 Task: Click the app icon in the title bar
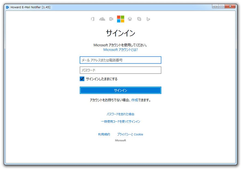point(7,7)
